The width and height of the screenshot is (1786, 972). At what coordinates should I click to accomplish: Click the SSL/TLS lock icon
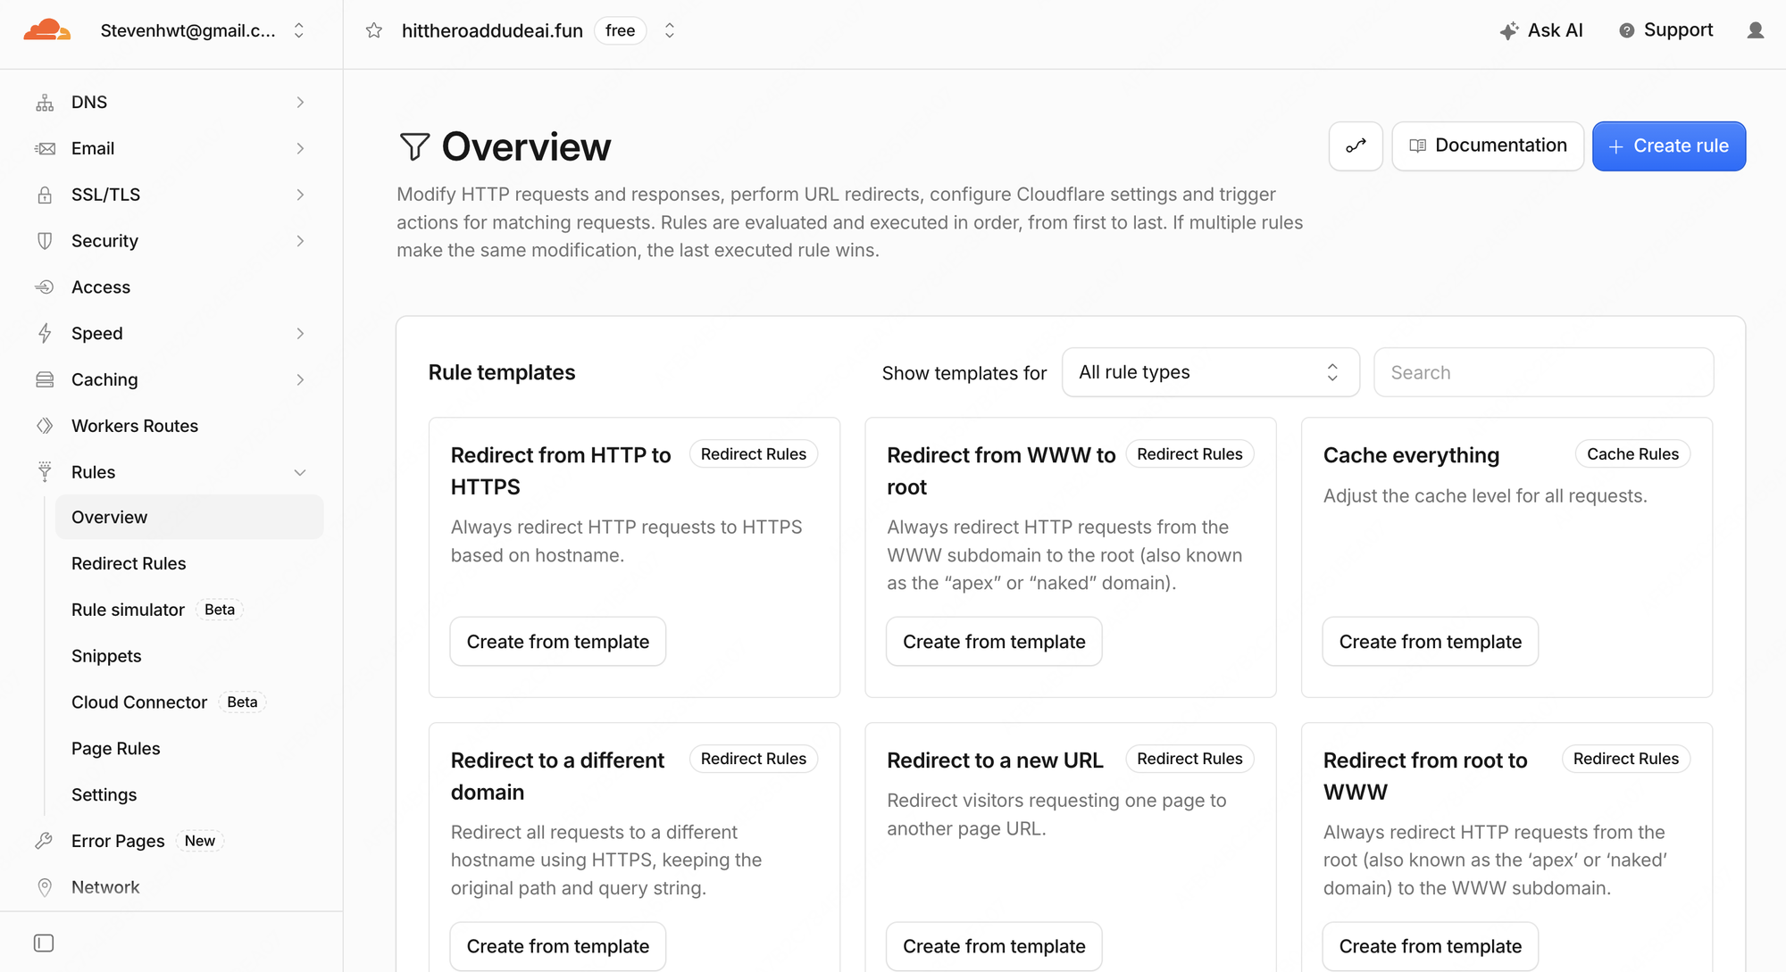point(45,195)
